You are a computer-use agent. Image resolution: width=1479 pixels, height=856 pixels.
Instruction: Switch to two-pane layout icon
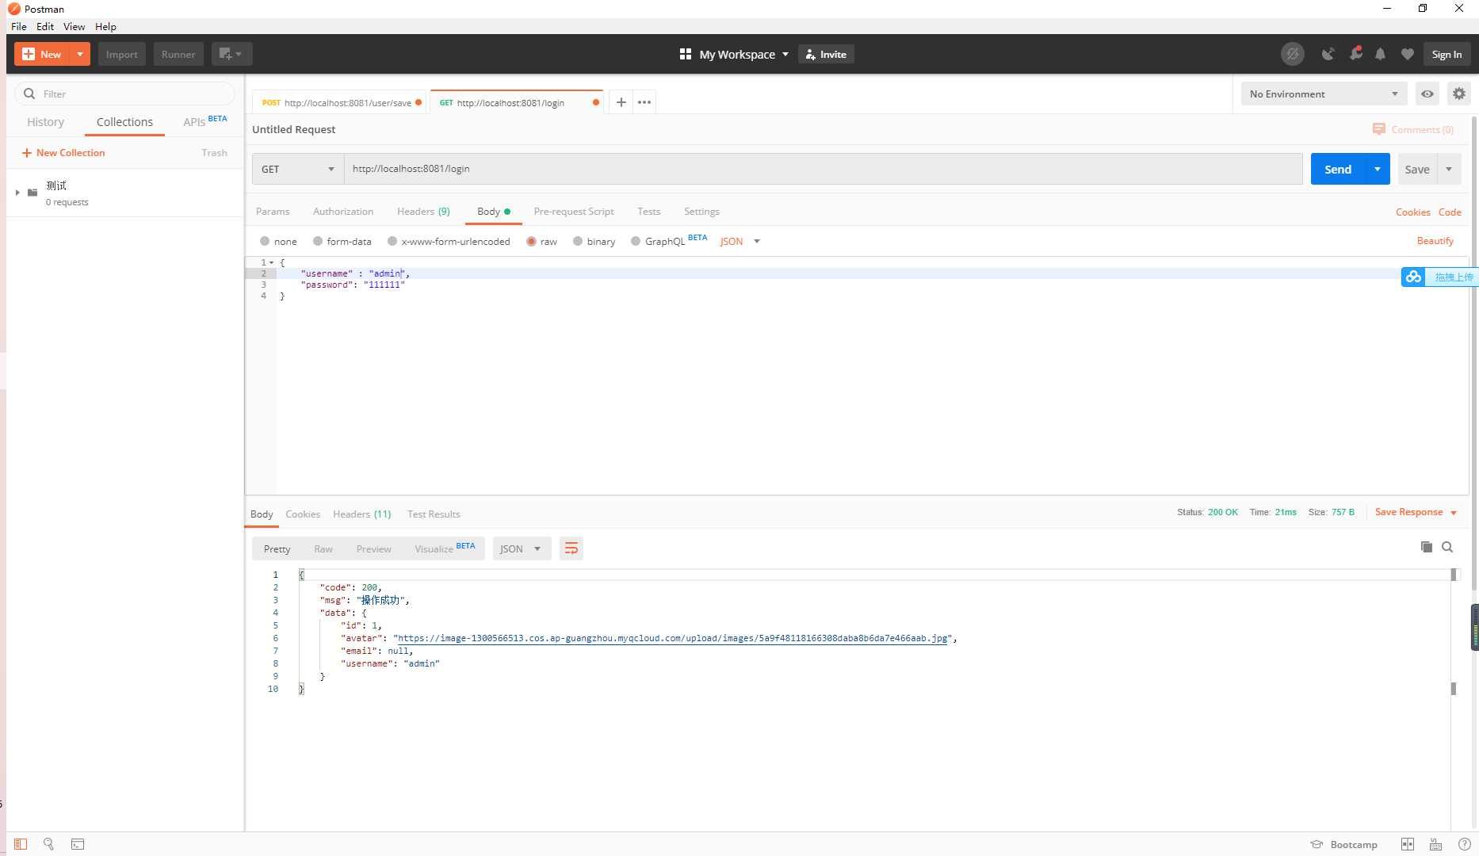click(x=1408, y=844)
